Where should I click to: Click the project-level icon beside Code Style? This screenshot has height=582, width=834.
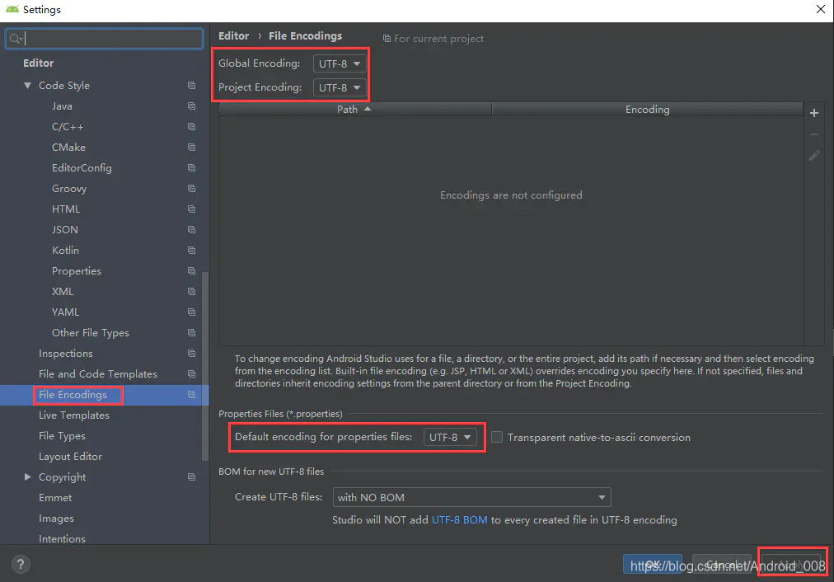pyautogui.click(x=191, y=85)
